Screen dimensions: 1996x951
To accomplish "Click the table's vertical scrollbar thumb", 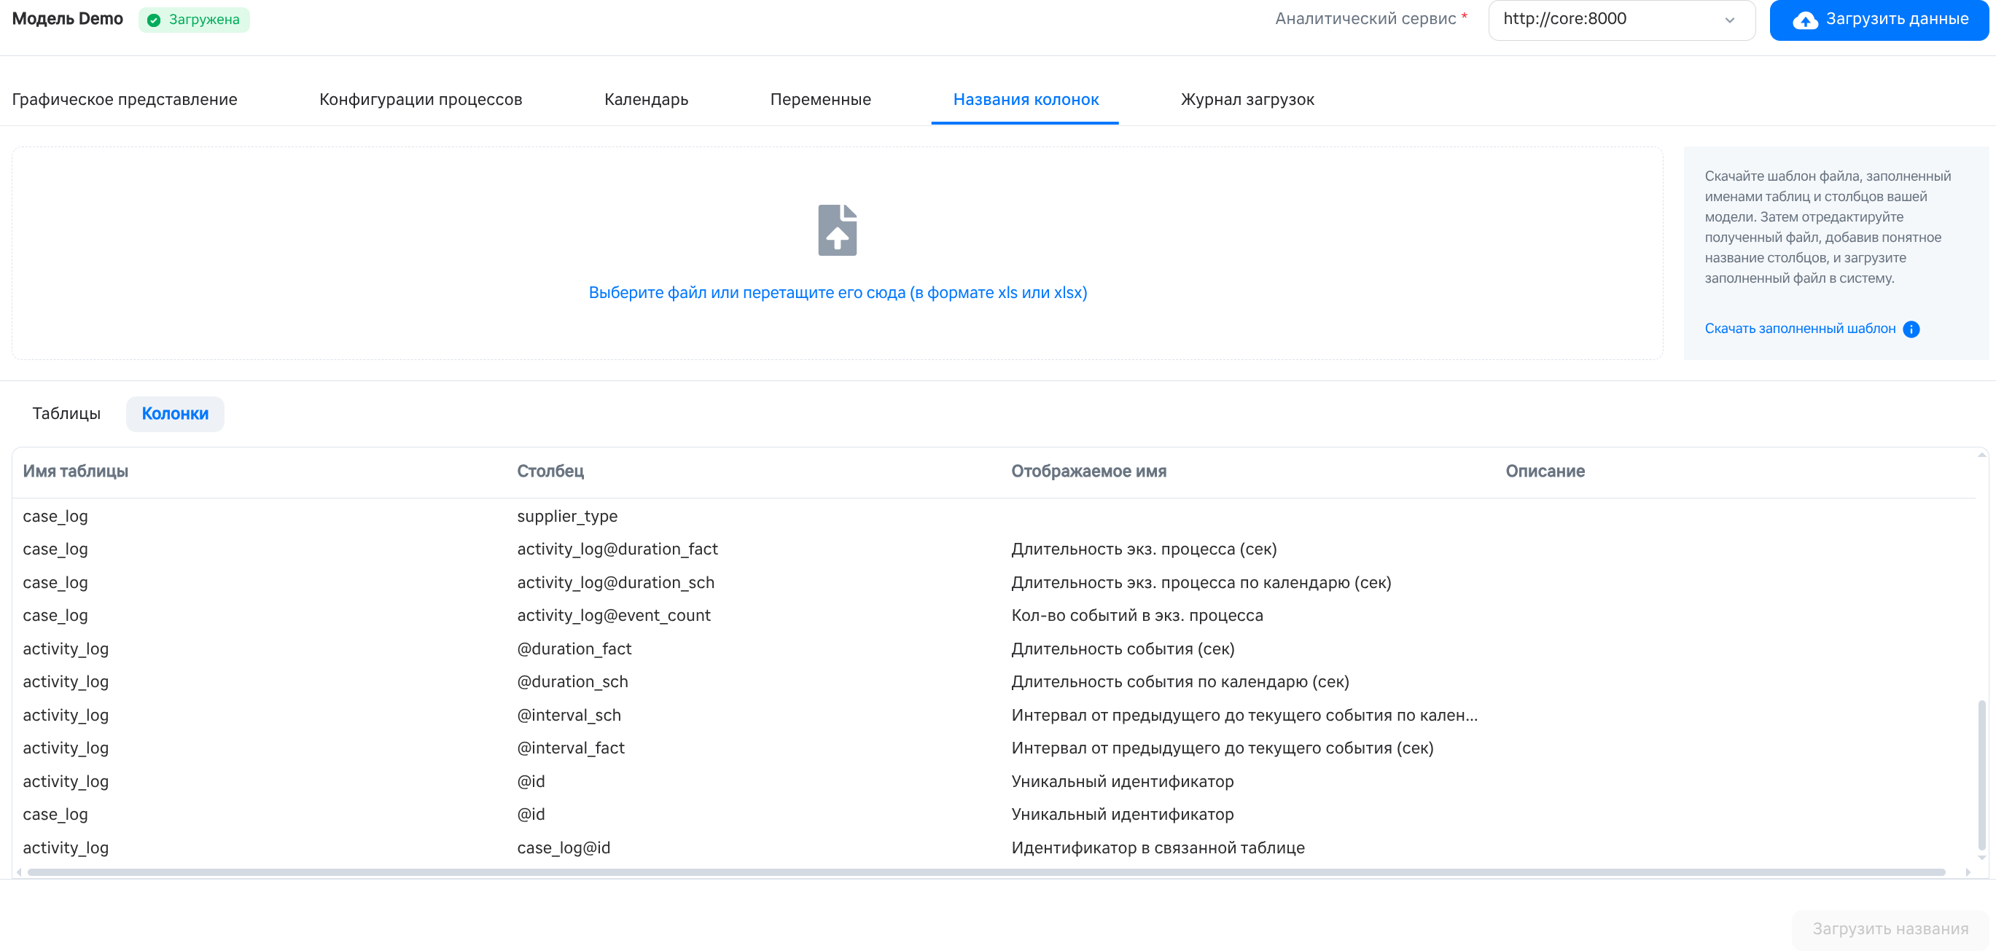I will tap(1981, 775).
